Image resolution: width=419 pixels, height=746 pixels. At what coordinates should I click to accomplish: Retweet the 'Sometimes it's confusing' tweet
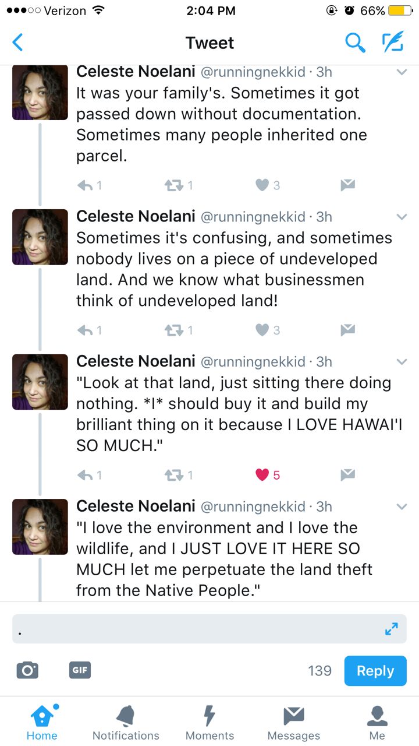point(174,330)
